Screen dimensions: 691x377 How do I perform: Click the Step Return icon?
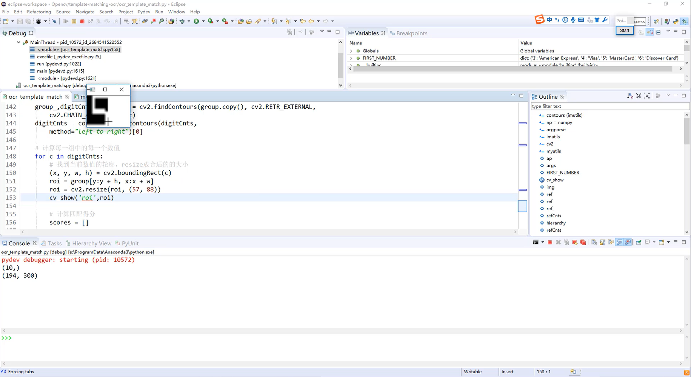pyautogui.click(x=115, y=21)
